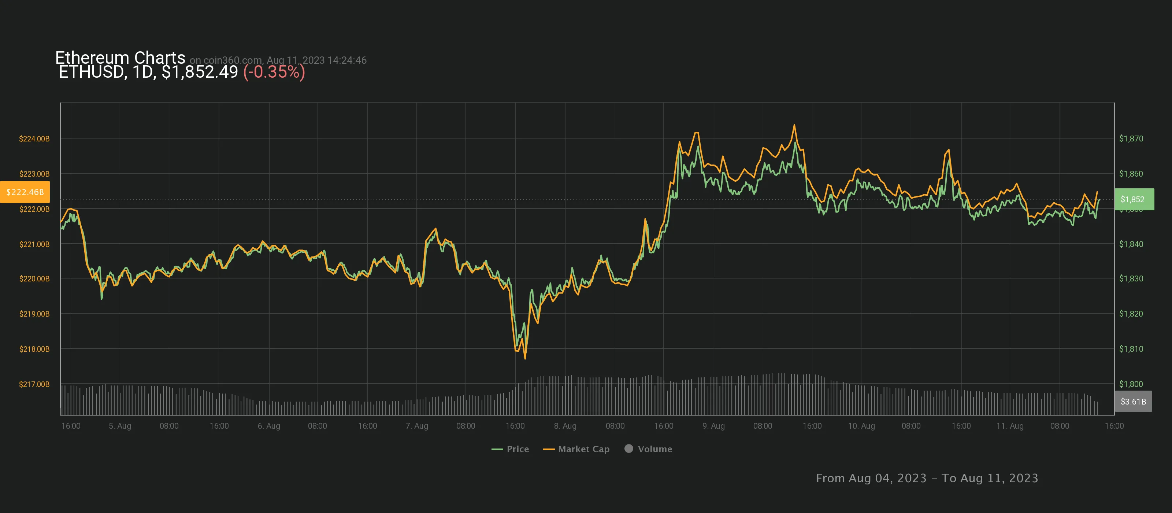
Task: Toggle the Market Cap legend item
Action: 583,449
